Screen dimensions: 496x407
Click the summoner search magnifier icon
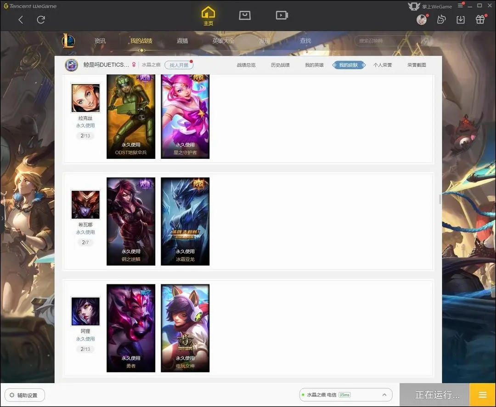427,41
